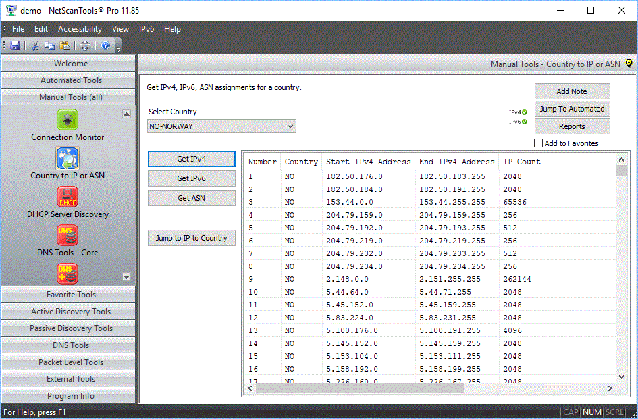Click the Print toolbar icon
This screenshot has height=419, width=638.
tap(85, 45)
